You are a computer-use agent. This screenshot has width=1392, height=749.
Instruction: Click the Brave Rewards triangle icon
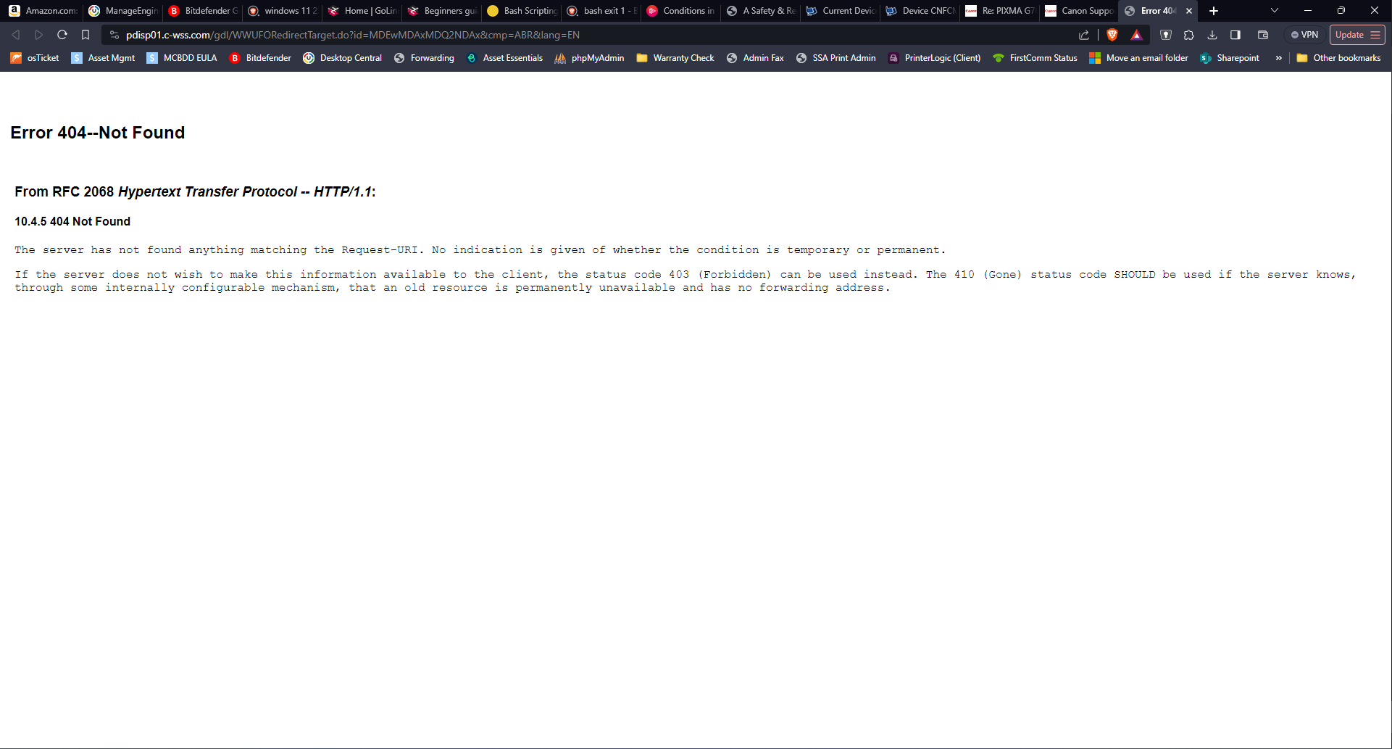click(1136, 35)
